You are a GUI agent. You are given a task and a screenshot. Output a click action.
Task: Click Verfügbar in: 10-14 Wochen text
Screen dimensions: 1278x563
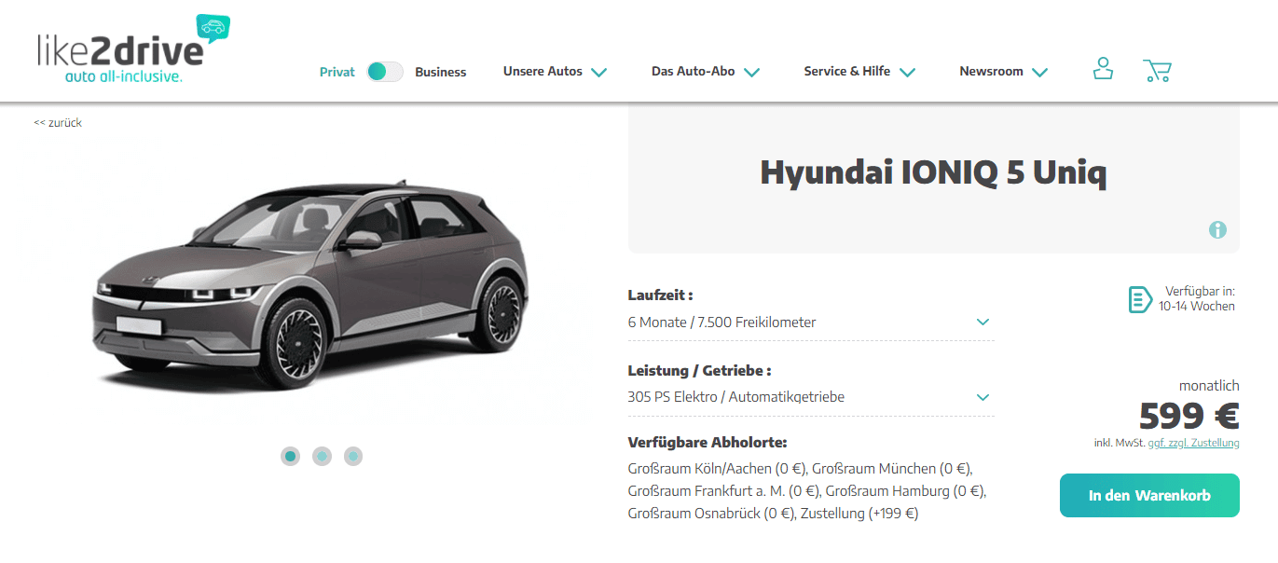[x=1197, y=298]
